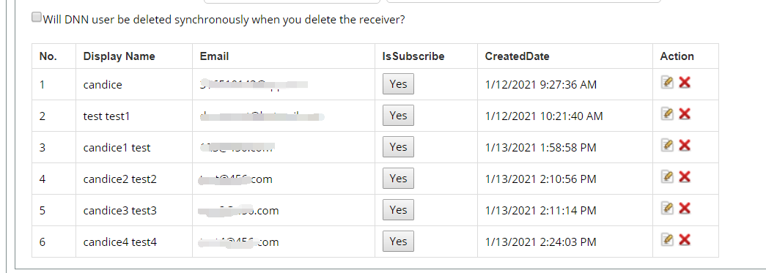Open edit for candice1 test row
766x273 pixels.
667,145
